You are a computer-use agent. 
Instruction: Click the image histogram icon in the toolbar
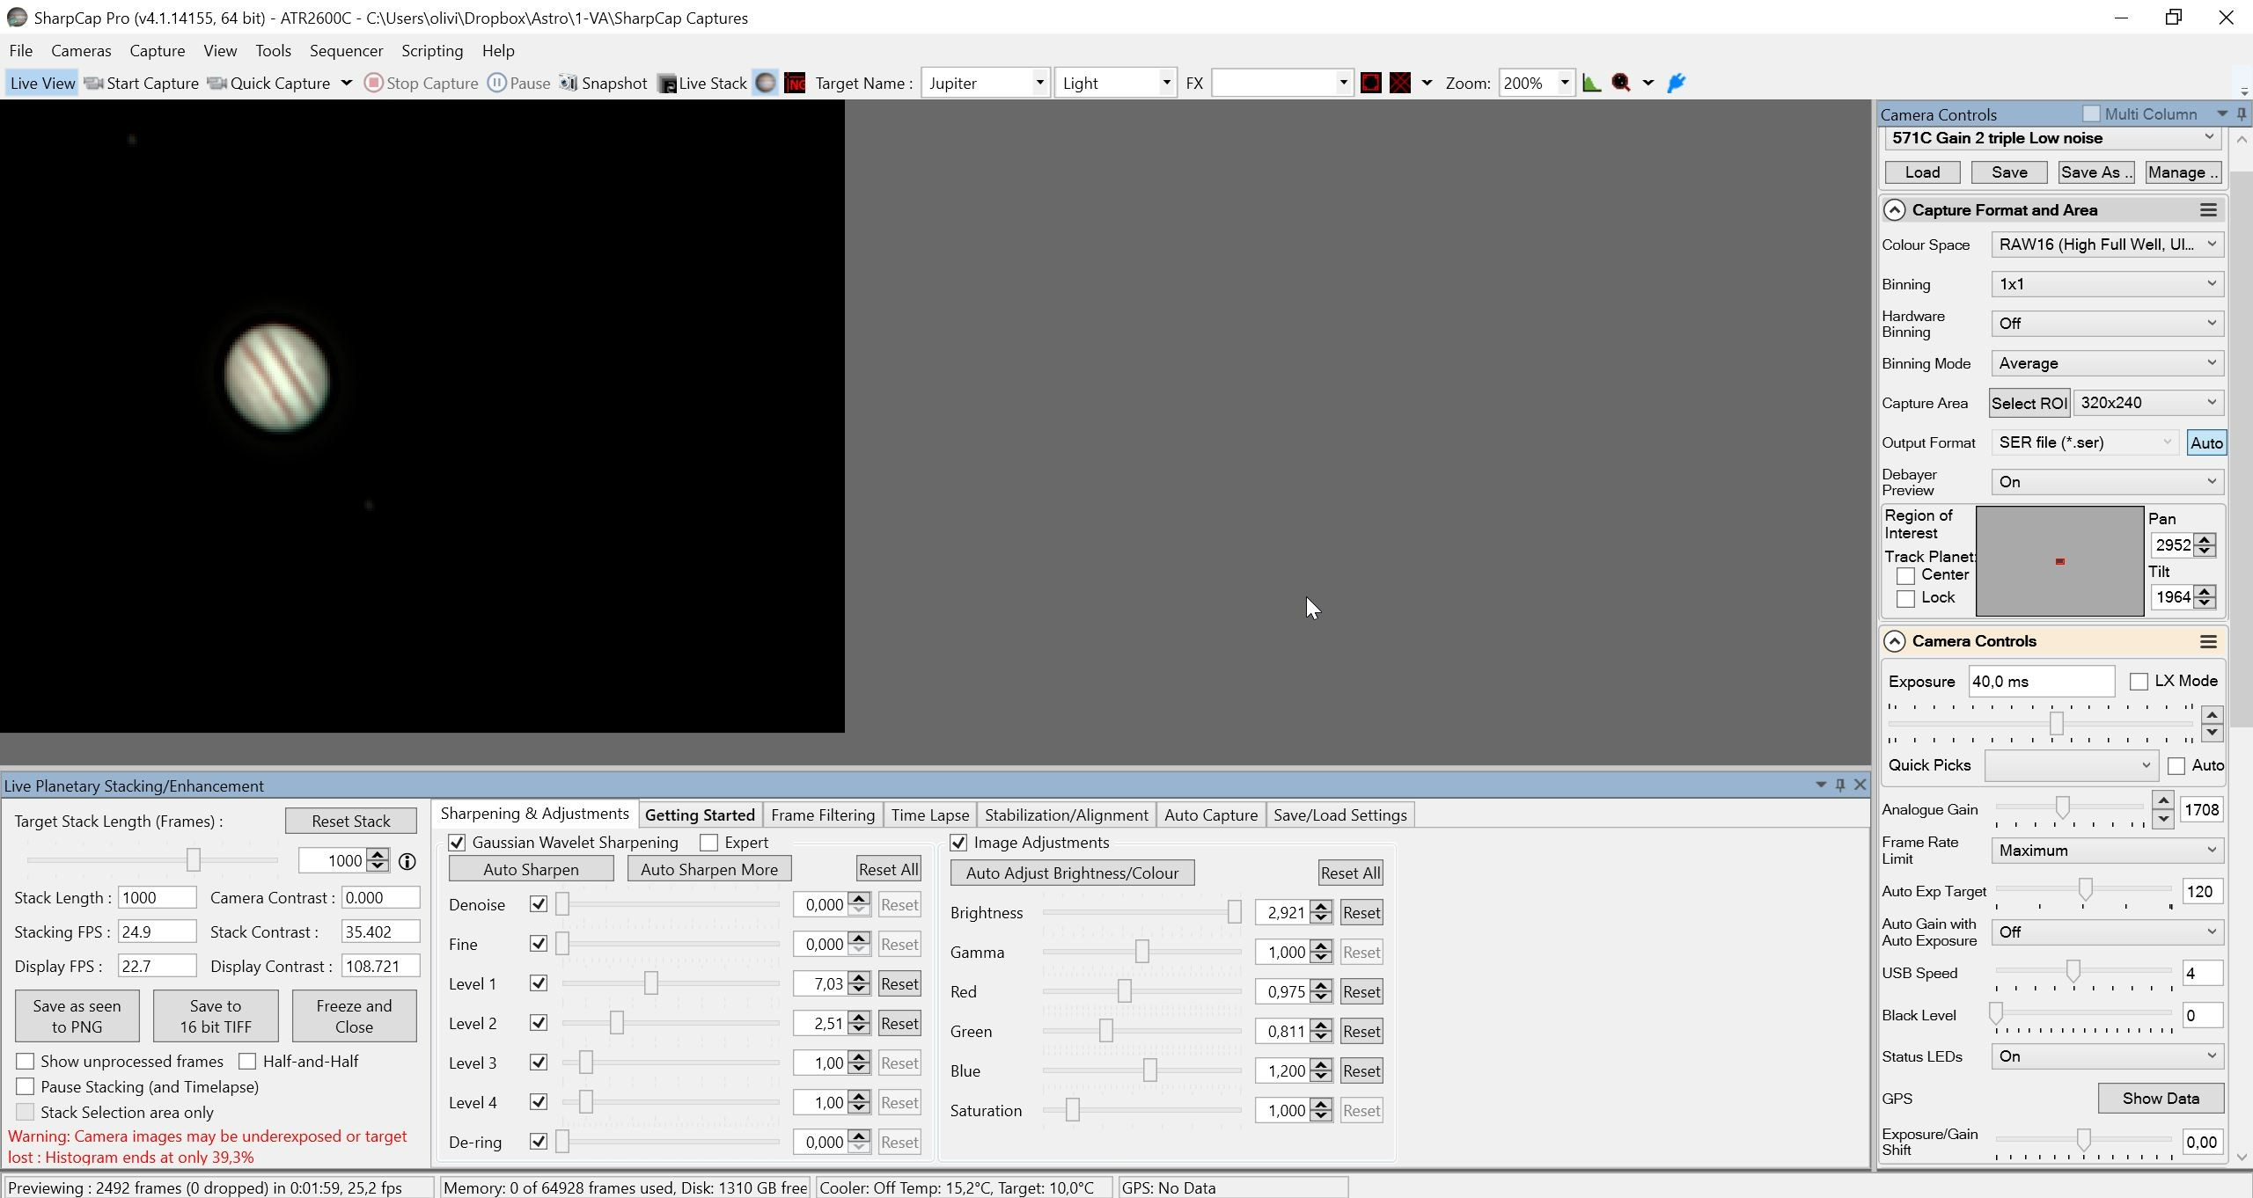pos(1591,83)
